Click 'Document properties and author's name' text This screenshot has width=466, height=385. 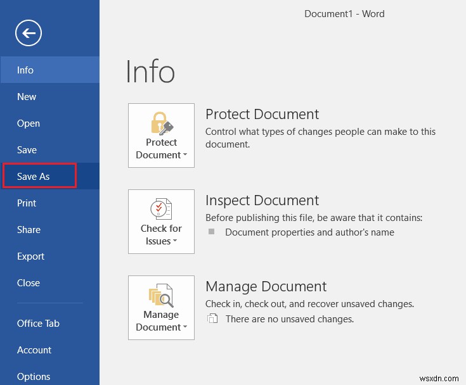(309, 232)
